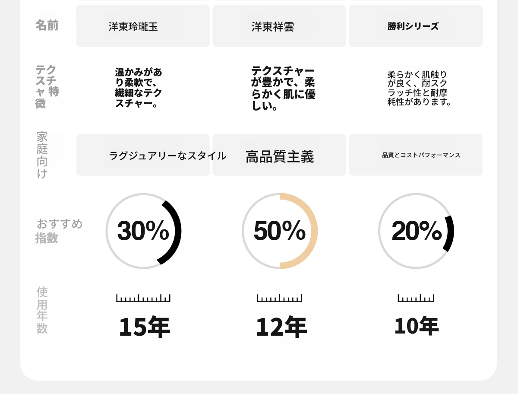Click the 15年 ruler icon
This screenshot has width=518, height=394.
pyautogui.click(x=143, y=298)
